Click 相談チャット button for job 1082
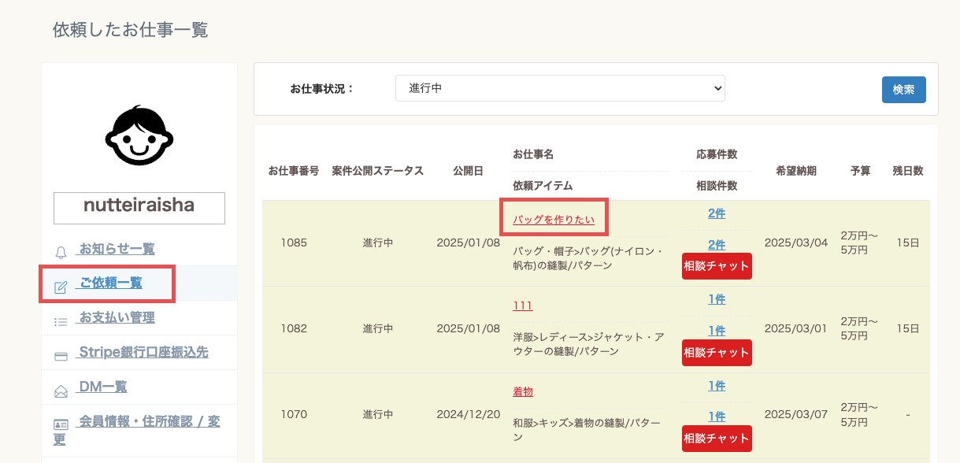 (717, 353)
